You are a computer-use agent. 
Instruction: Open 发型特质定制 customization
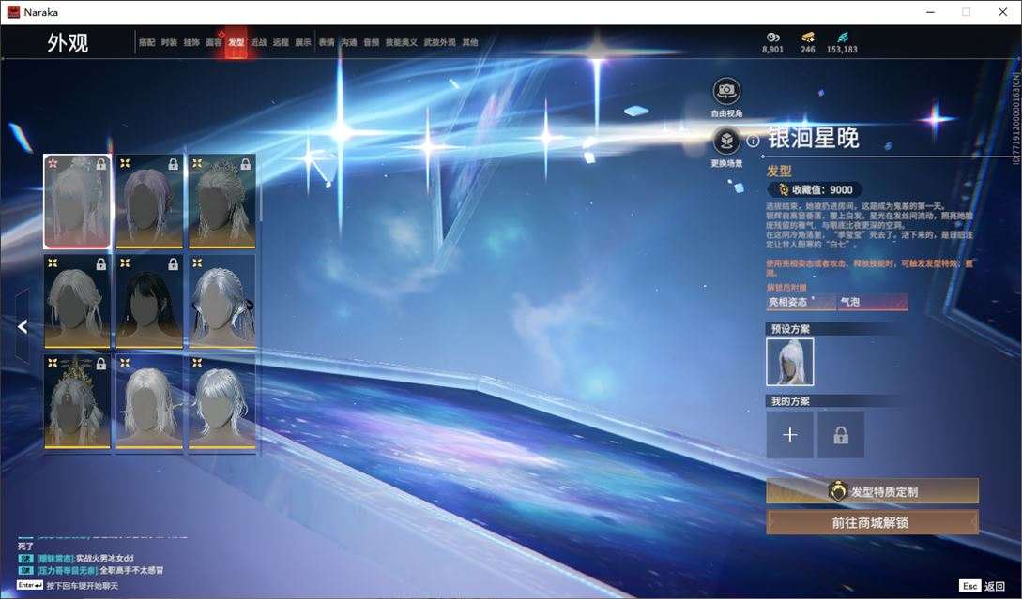pyautogui.click(x=872, y=491)
